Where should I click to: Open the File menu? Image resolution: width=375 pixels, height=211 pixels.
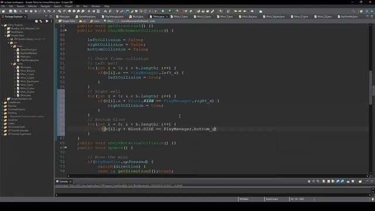tap(3, 6)
